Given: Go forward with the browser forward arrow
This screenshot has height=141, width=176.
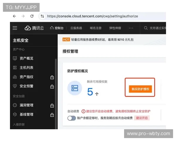Looking at the screenshot, I should click(x=23, y=16).
